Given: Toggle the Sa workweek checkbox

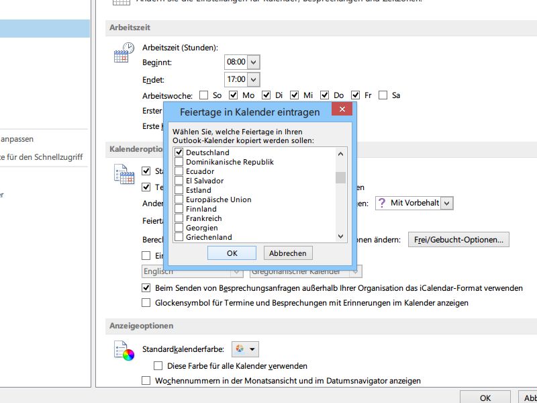Looking at the screenshot, I should click(383, 95).
